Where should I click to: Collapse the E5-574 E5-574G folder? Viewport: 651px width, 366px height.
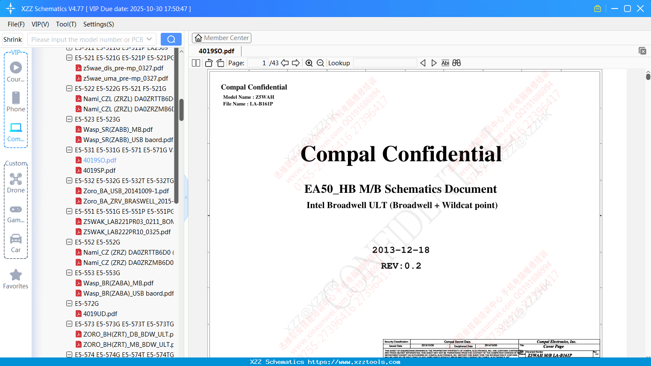click(69, 354)
